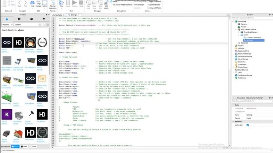This screenshot has width=273, height=153.
Task: Click the Back navigate arrow
Action: pyautogui.click(x=20, y=4)
